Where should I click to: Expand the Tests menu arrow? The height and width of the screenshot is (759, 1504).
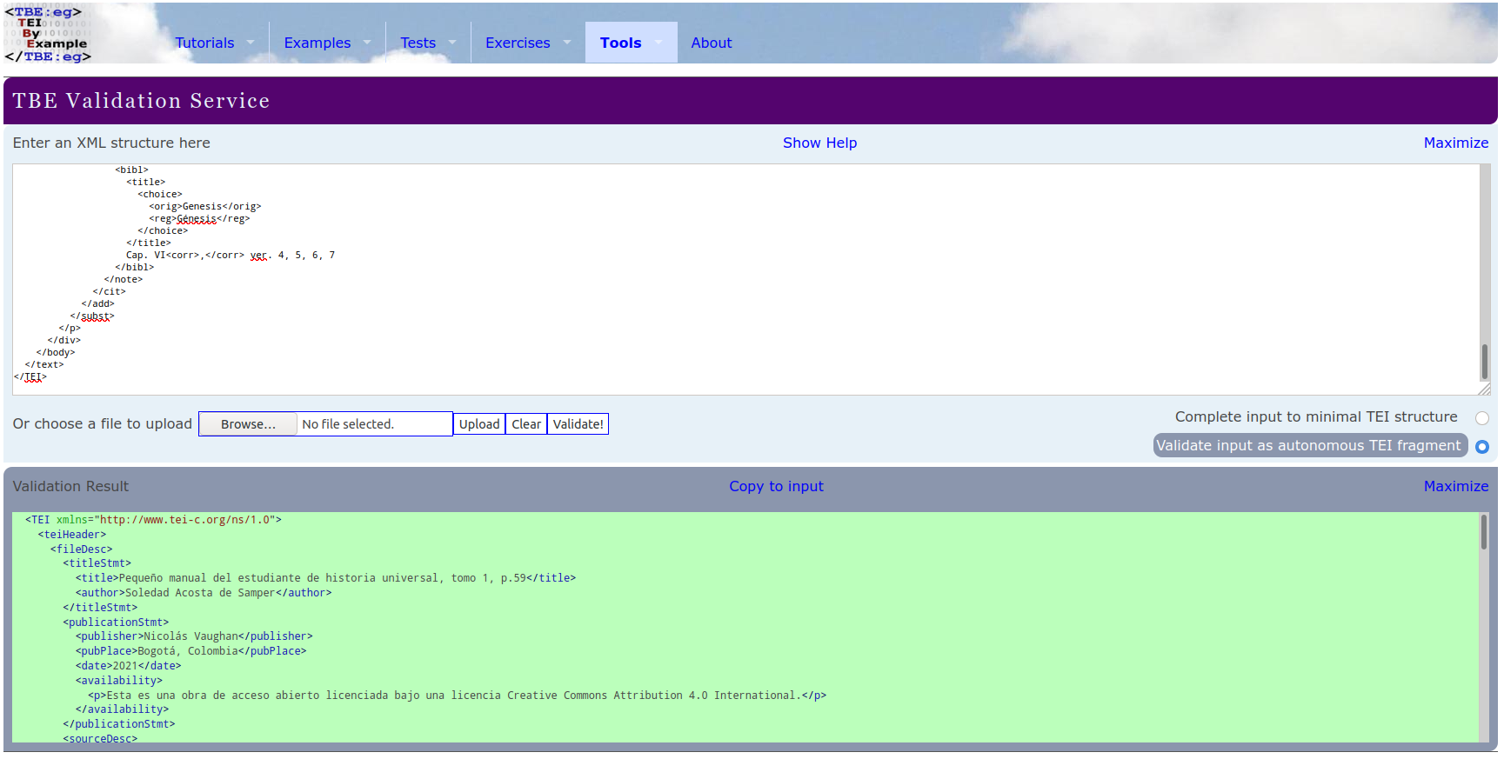tap(452, 43)
